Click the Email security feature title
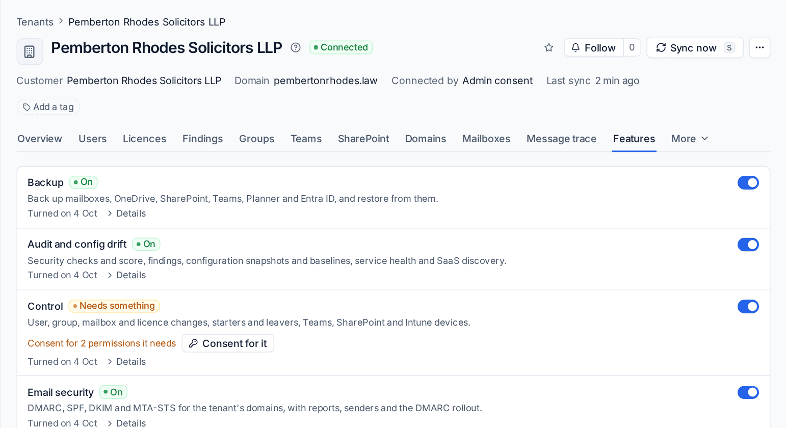This screenshot has height=428, width=786. (61, 392)
